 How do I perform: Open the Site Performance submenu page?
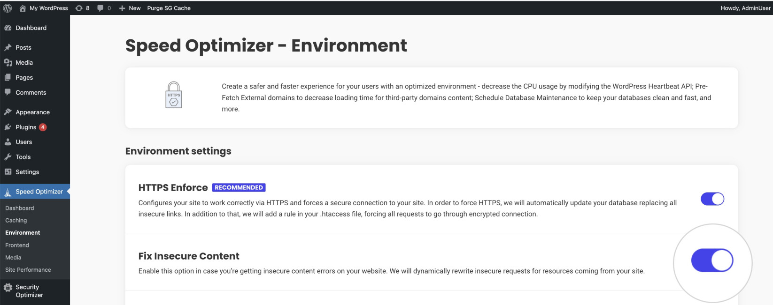click(28, 270)
